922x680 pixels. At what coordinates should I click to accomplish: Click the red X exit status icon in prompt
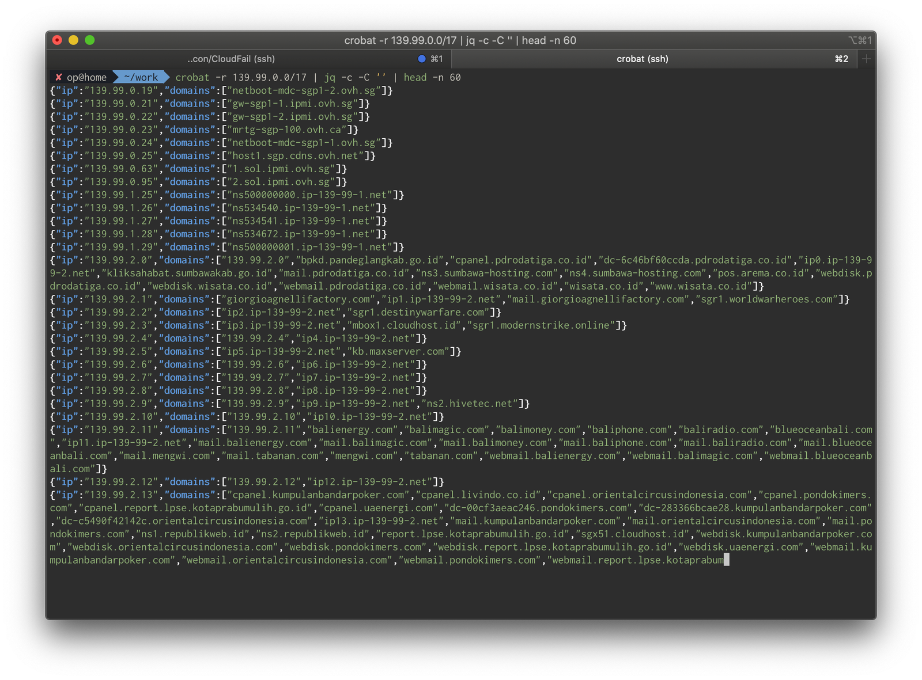[x=58, y=77]
